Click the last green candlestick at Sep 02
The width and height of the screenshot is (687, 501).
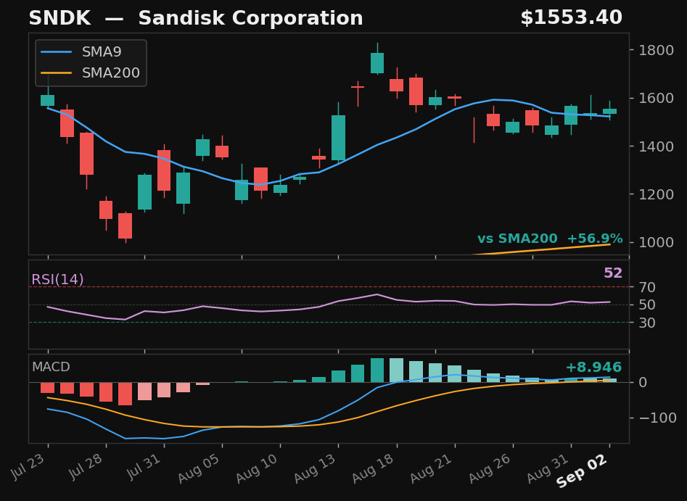(x=609, y=111)
